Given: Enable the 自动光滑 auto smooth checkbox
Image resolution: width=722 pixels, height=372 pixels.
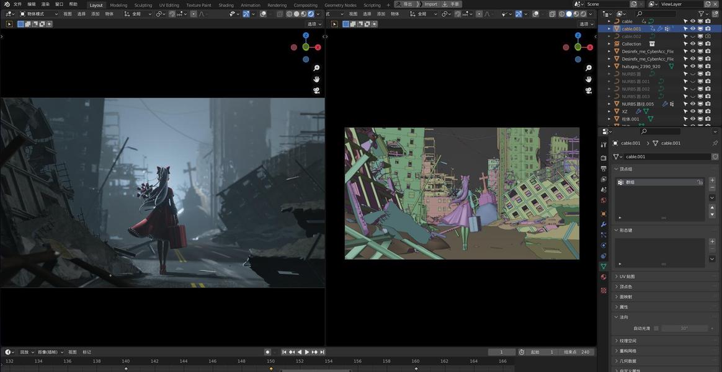Looking at the screenshot, I should [x=656, y=328].
